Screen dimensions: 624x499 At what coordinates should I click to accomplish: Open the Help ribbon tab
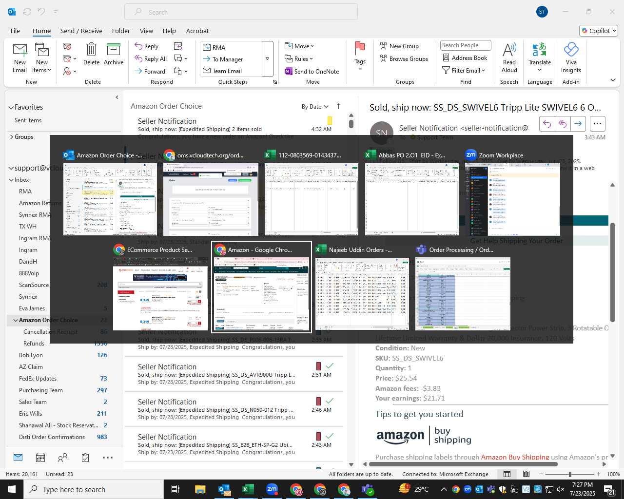169,31
